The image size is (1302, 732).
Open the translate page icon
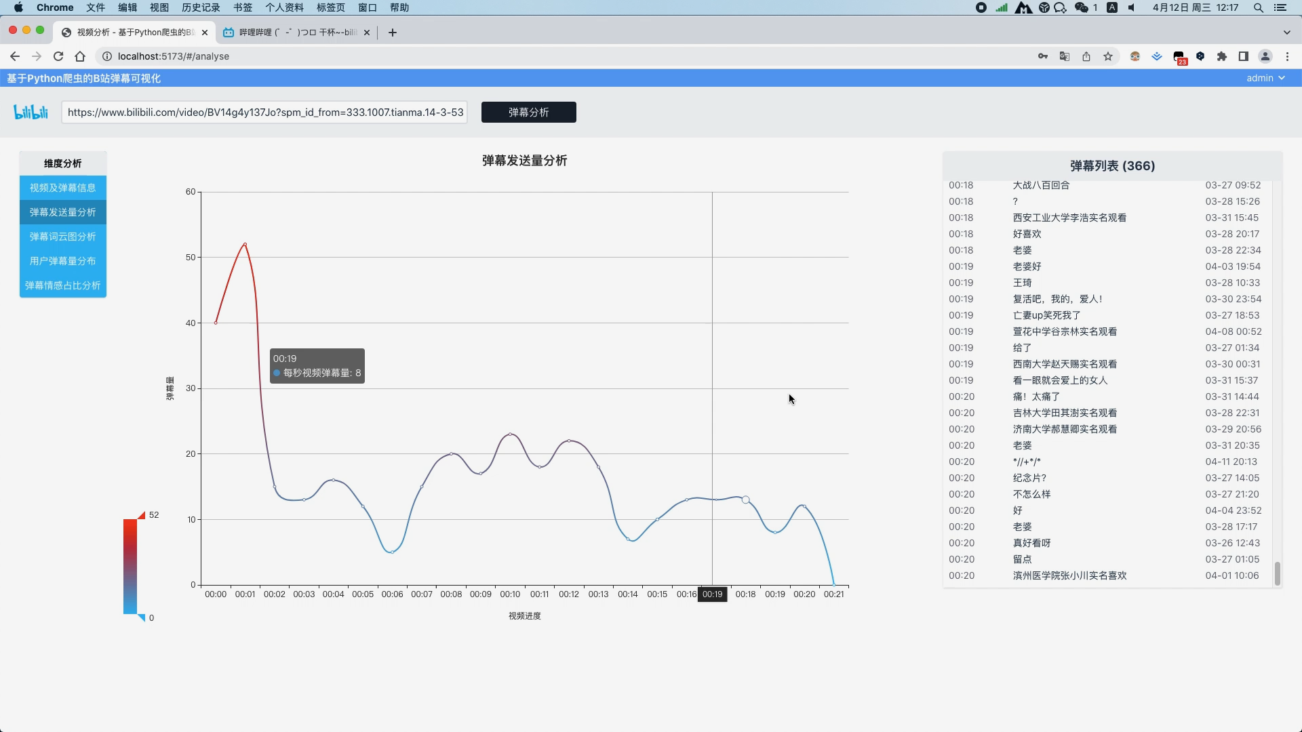tap(1065, 56)
